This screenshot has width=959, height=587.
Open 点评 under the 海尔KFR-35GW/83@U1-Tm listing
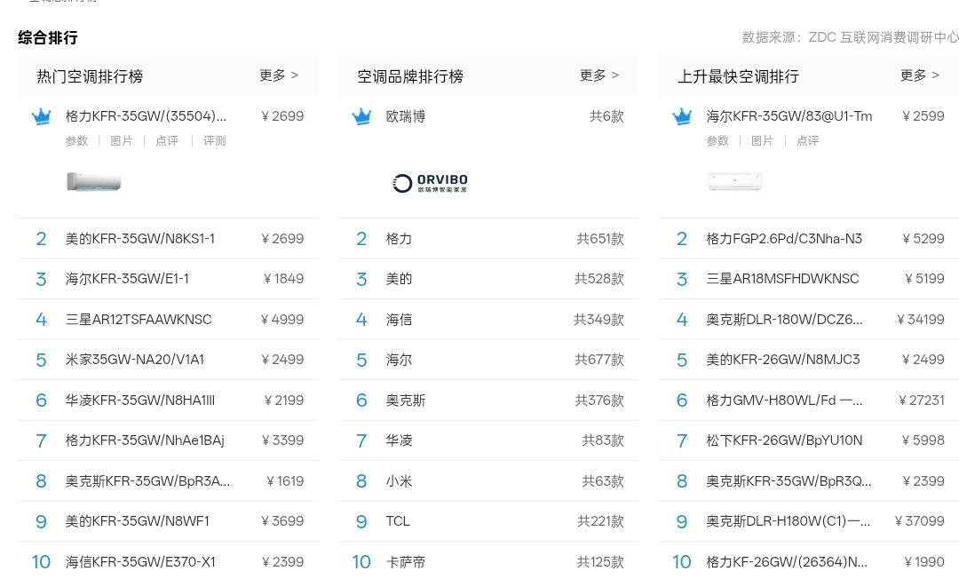pyautogui.click(x=807, y=140)
